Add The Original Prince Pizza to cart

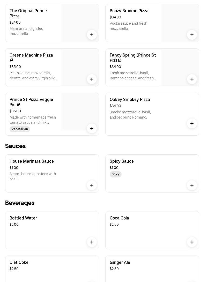point(92,35)
